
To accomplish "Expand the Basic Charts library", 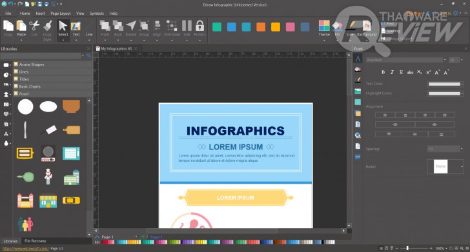I will [53, 86].
